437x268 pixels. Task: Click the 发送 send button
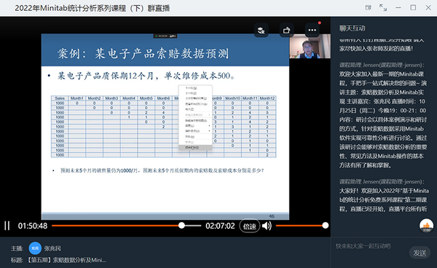pyautogui.click(x=420, y=253)
